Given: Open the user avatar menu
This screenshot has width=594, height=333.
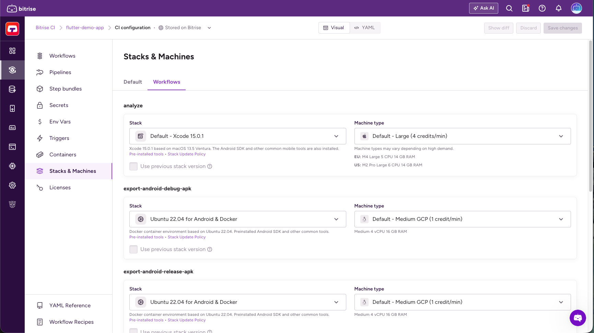Looking at the screenshot, I should coord(576,8).
